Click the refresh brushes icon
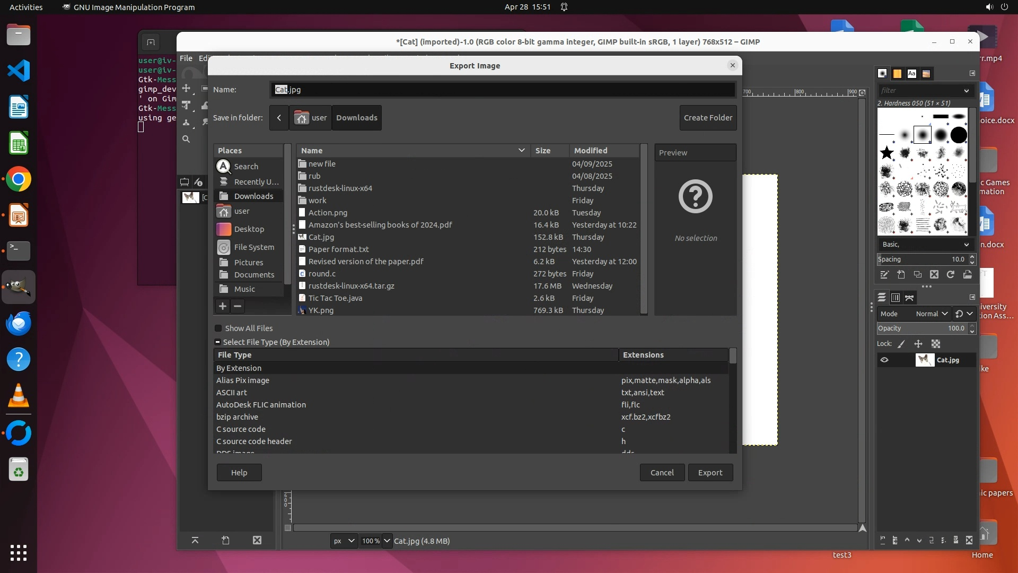Screen dimensions: 1018x573 pyautogui.click(x=951, y=274)
